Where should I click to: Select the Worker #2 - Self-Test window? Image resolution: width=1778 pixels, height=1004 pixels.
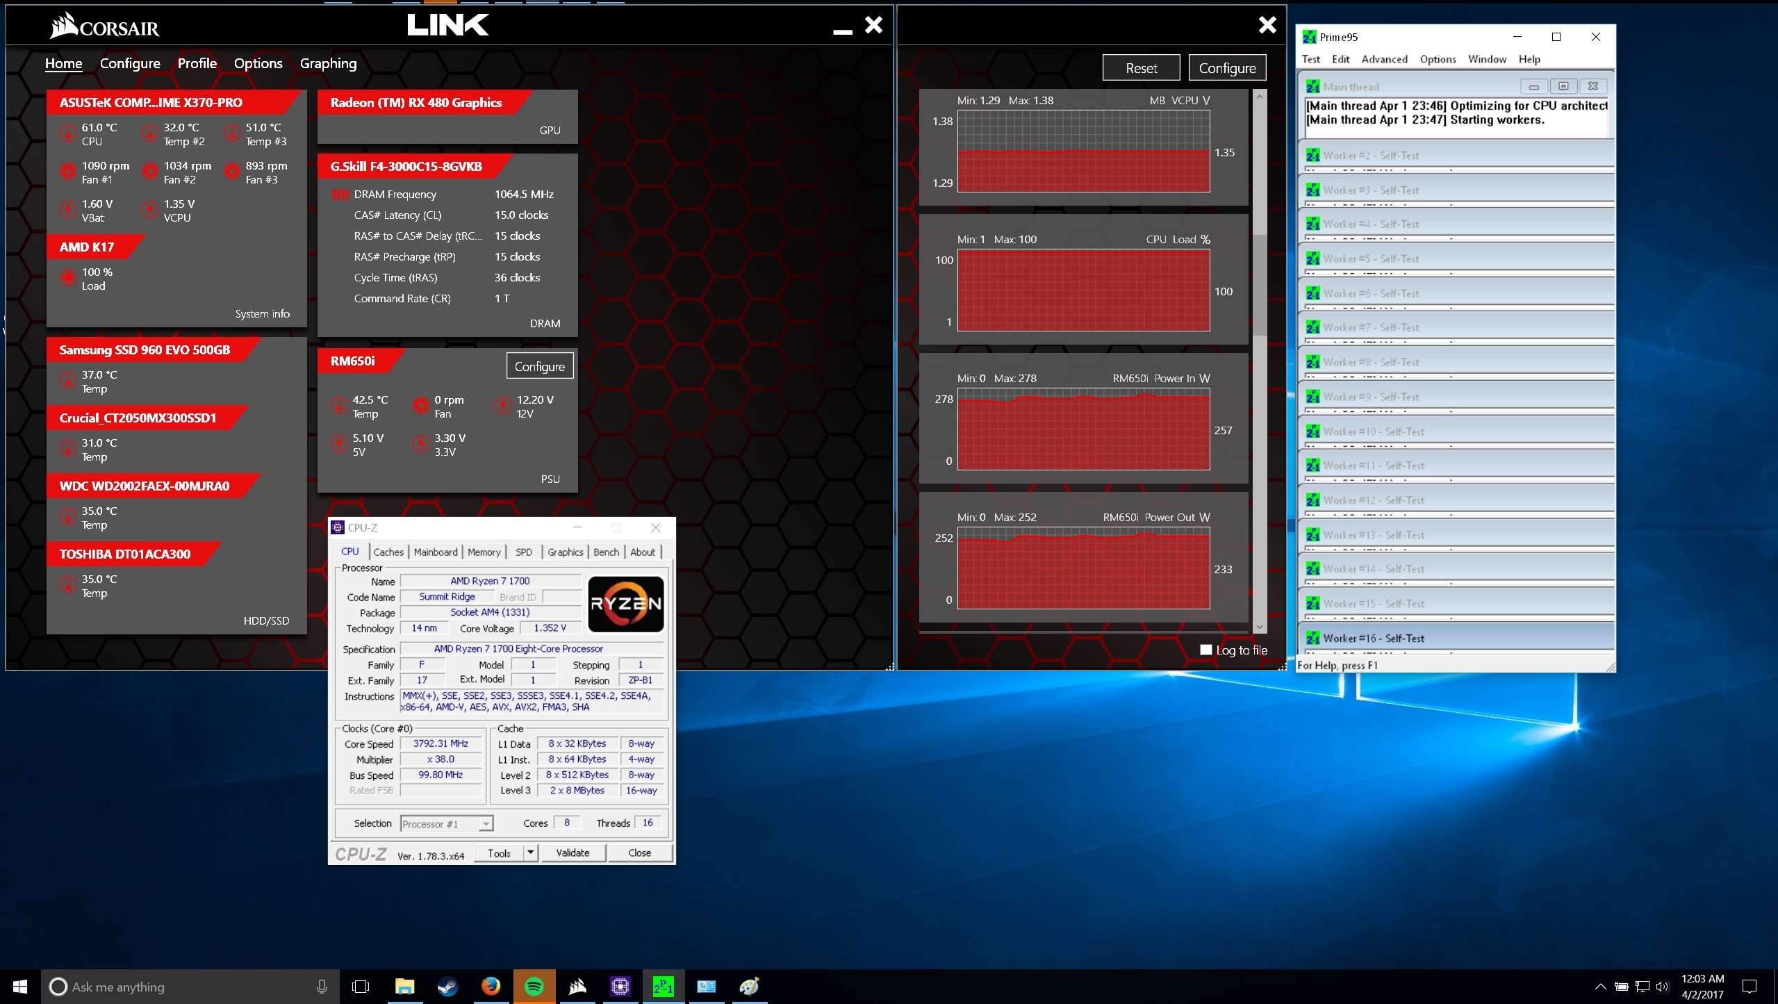pos(1456,155)
